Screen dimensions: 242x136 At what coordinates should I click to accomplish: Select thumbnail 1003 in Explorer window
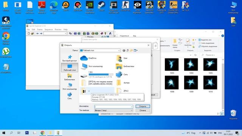172,66
